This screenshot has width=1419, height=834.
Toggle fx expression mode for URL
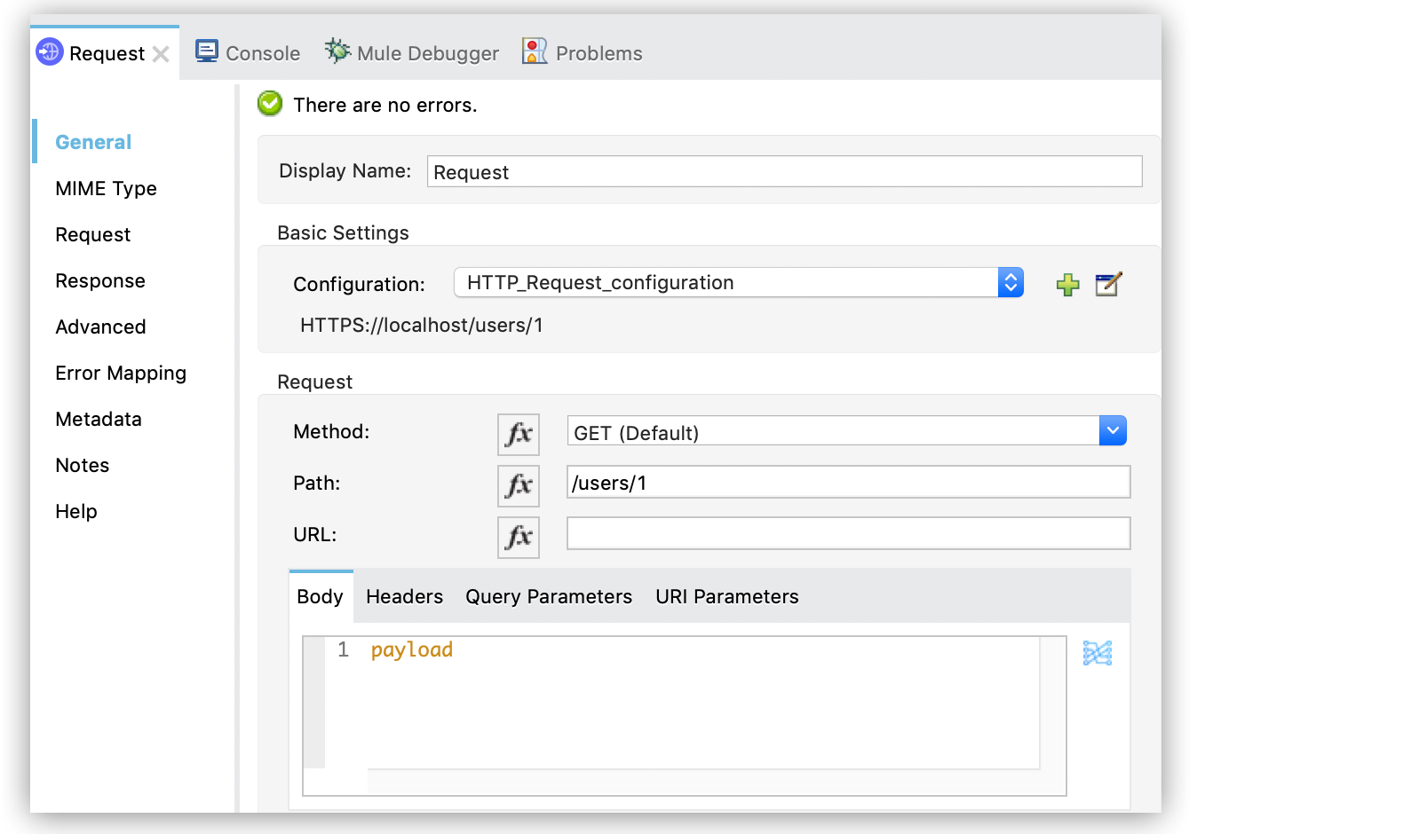519,537
